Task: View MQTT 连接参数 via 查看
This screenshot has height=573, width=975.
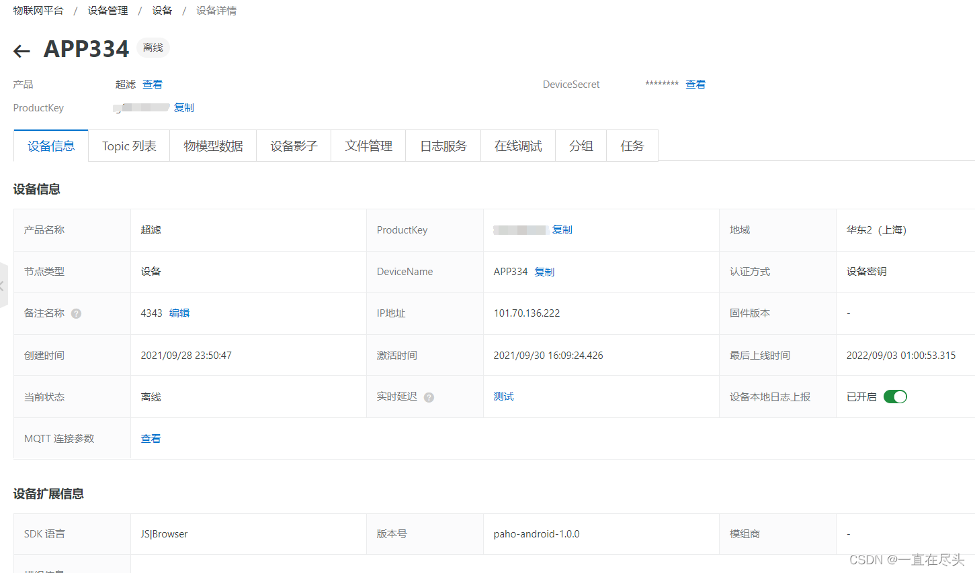Action: pos(151,439)
